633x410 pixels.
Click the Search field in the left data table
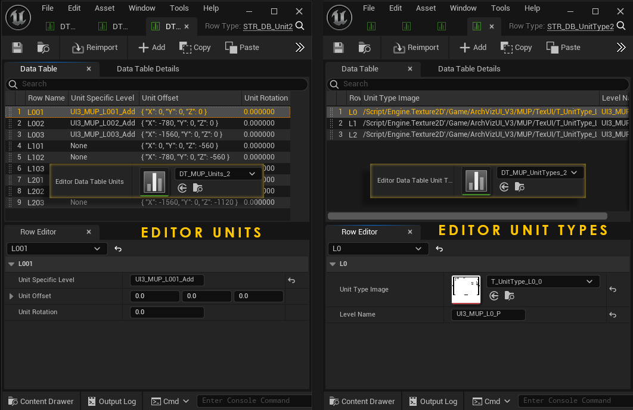point(157,84)
